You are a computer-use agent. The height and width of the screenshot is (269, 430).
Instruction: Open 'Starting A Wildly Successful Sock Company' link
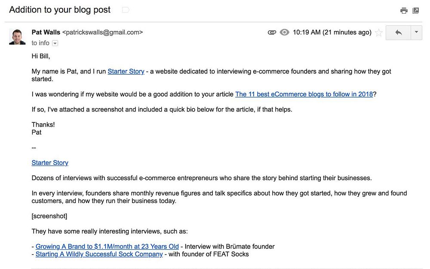click(99, 254)
